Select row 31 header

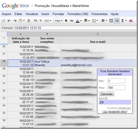pos(4,85)
